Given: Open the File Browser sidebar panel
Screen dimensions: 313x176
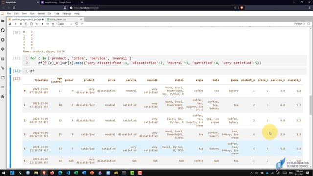Looking at the screenshot, I should (3, 21).
